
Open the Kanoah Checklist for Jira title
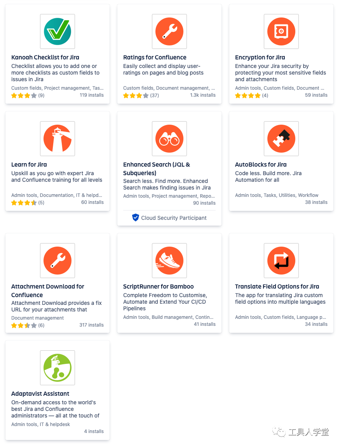point(45,57)
